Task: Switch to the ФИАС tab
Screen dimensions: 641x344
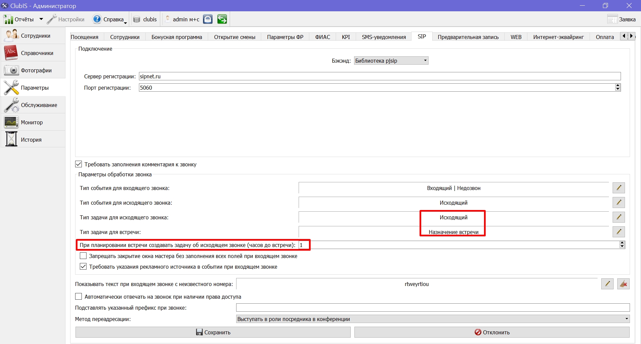Action: click(323, 37)
